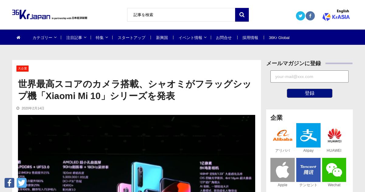The image size is (365, 192).
Task: Click the 登録 subscribe button
Action: (x=309, y=93)
